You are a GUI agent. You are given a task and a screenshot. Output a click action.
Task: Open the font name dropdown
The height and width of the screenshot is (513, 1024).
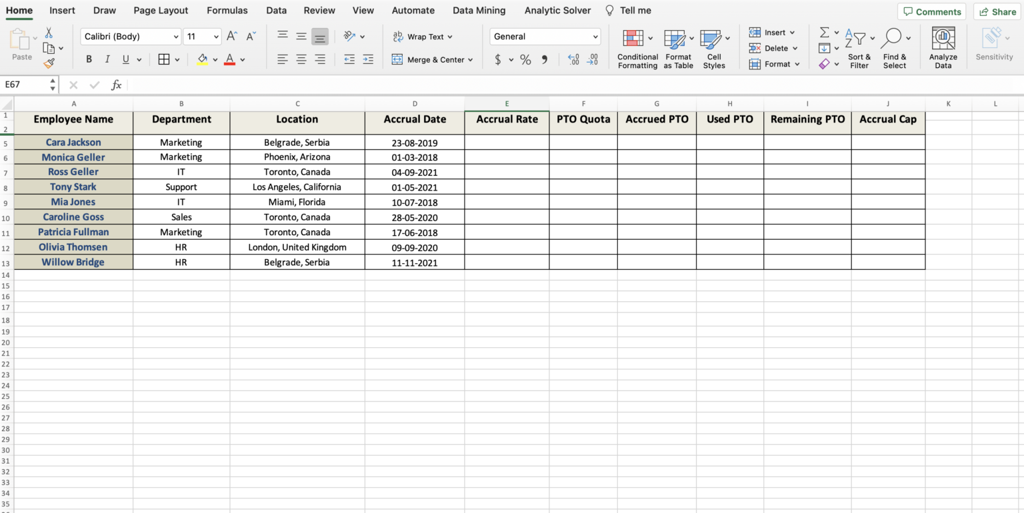point(176,37)
